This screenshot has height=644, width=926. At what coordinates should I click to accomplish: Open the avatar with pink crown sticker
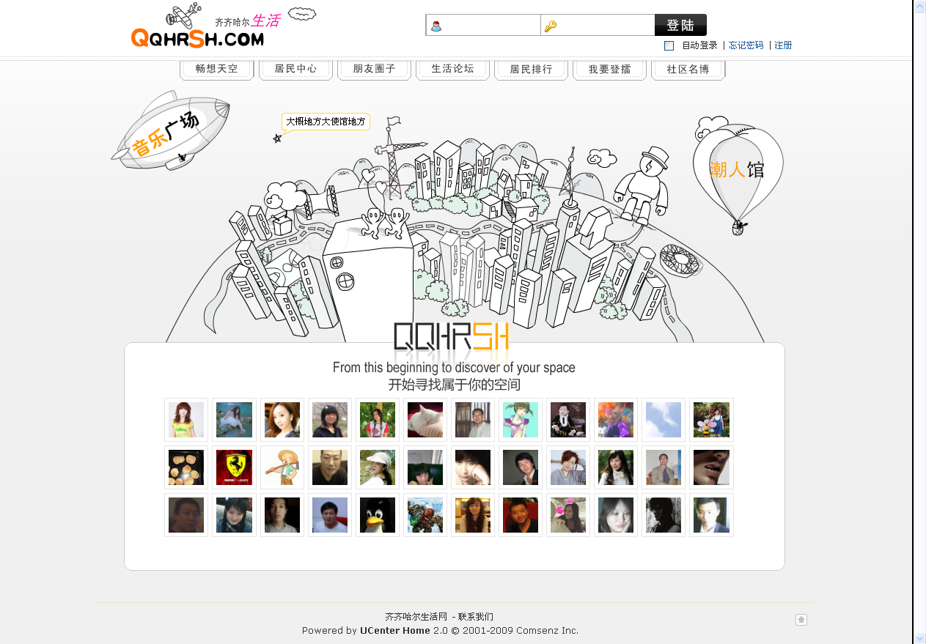[567, 515]
